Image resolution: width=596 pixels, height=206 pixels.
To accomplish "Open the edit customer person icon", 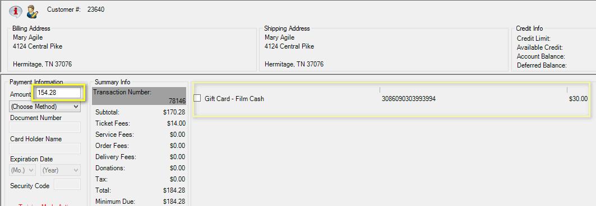I will (x=33, y=11).
